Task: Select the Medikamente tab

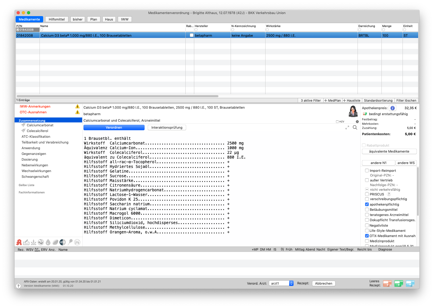Action: click(x=29, y=19)
